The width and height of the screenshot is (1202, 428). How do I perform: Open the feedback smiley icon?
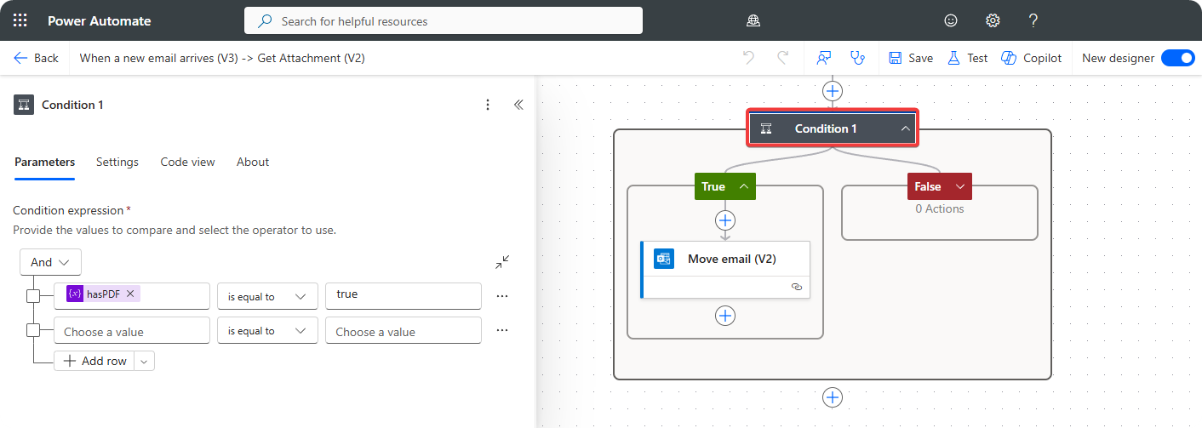click(x=951, y=20)
